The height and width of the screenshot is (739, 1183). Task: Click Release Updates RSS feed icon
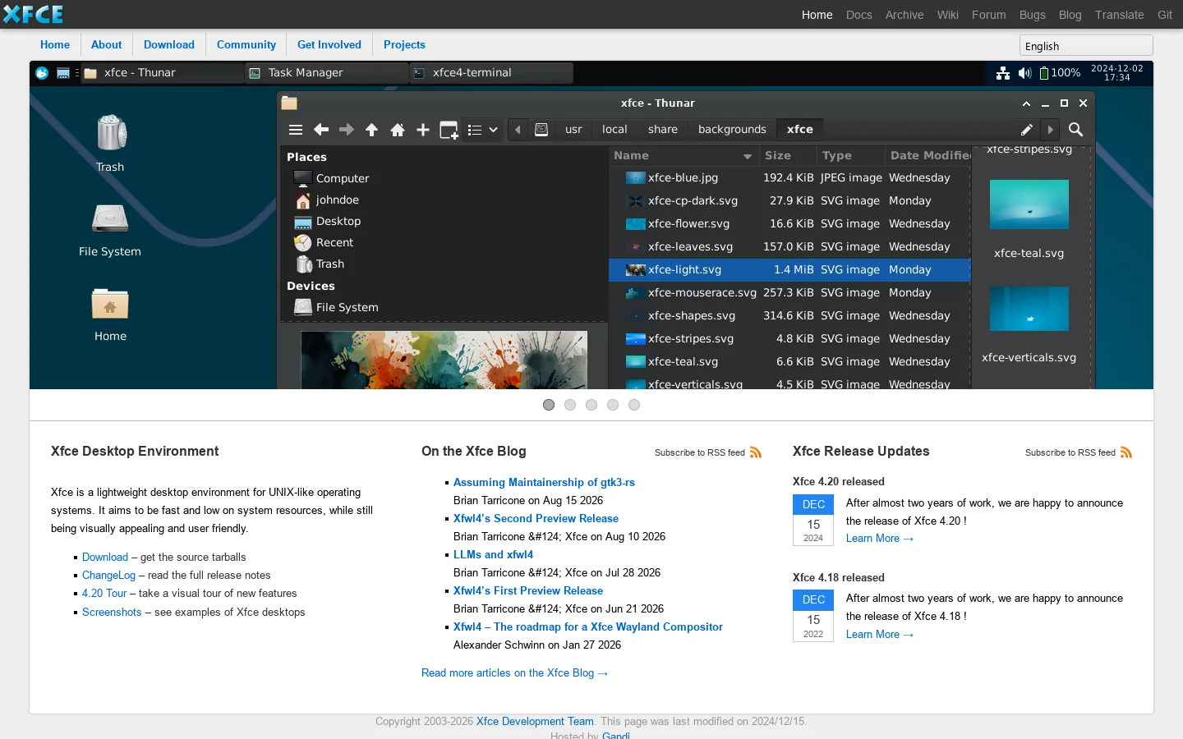click(x=1126, y=452)
